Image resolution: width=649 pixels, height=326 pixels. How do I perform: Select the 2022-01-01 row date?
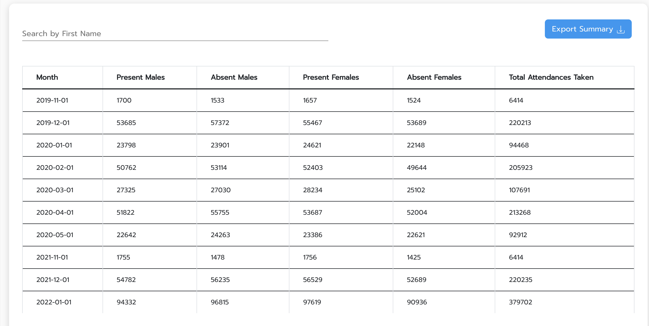54,302
